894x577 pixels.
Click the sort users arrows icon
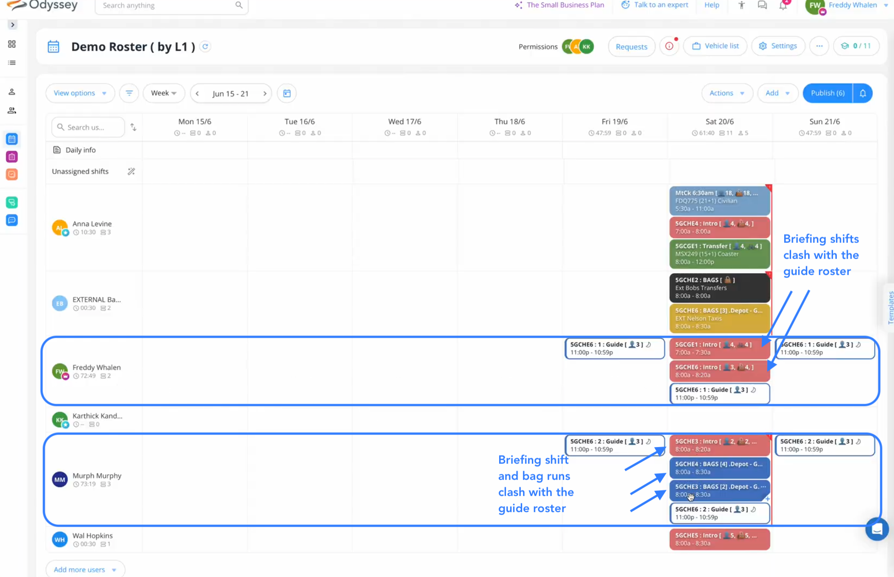[133, 127]
